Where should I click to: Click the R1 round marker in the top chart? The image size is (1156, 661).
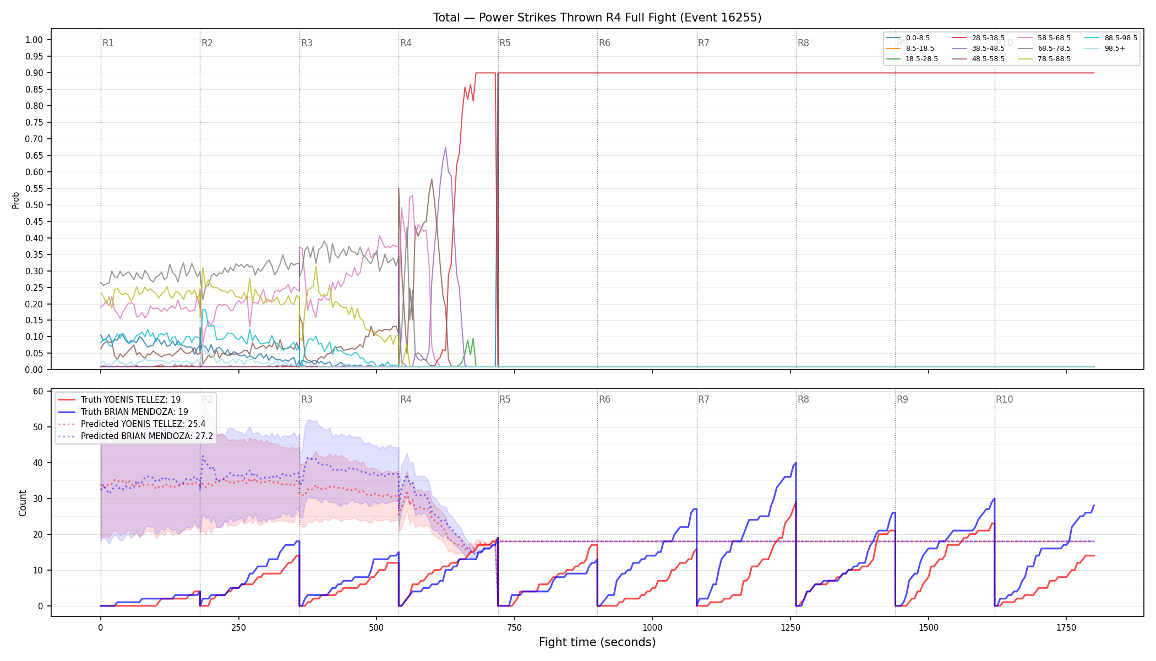click(108, 43)
